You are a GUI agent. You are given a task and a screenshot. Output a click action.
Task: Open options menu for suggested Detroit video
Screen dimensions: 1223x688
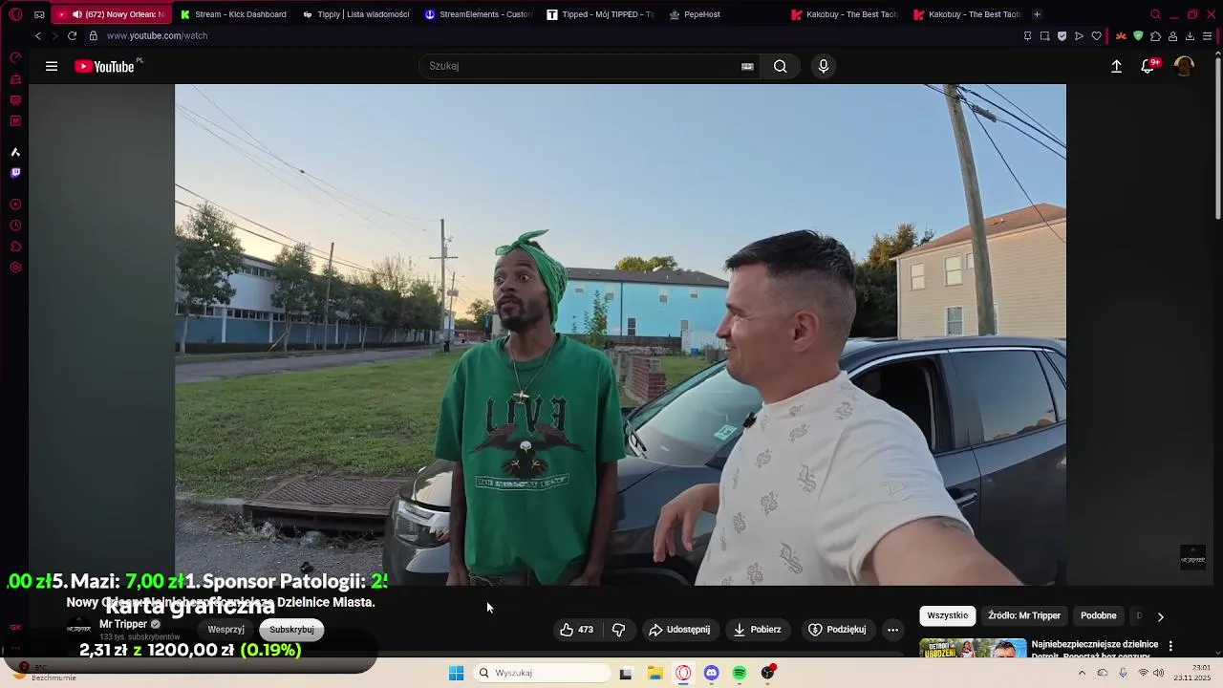(1170, 646)
